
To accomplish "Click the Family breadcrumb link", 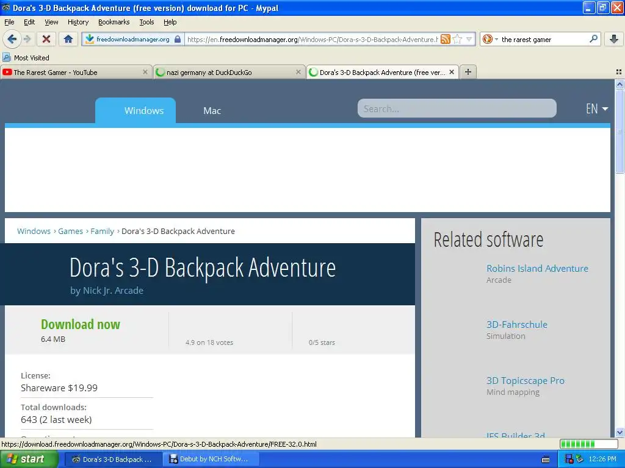I will (102, 231).
